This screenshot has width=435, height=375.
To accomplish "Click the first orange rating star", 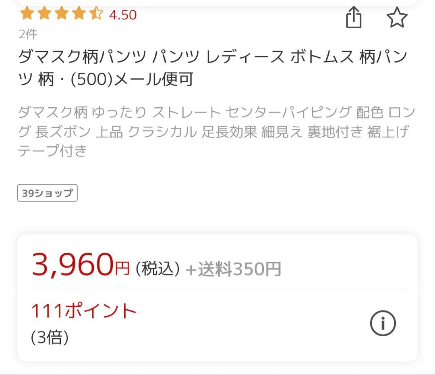I will 27,14.
